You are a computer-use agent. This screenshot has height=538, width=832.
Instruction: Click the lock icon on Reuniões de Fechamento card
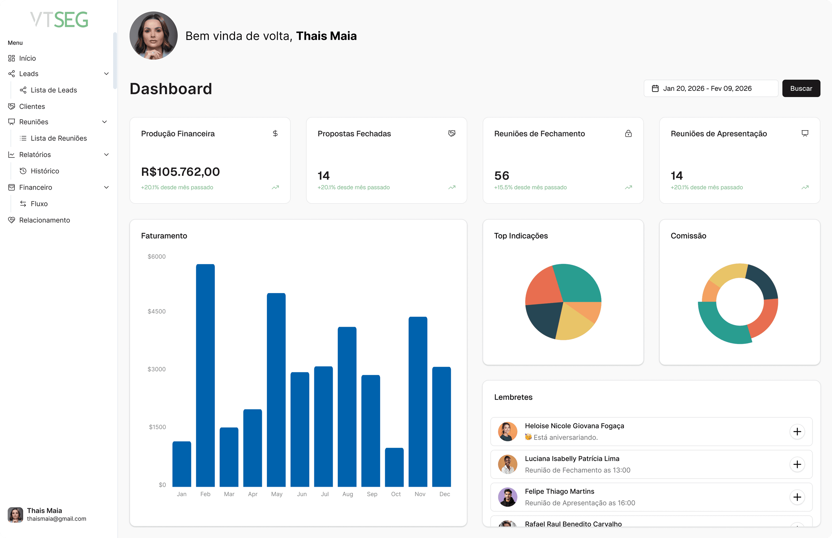[x=628, y=133]
